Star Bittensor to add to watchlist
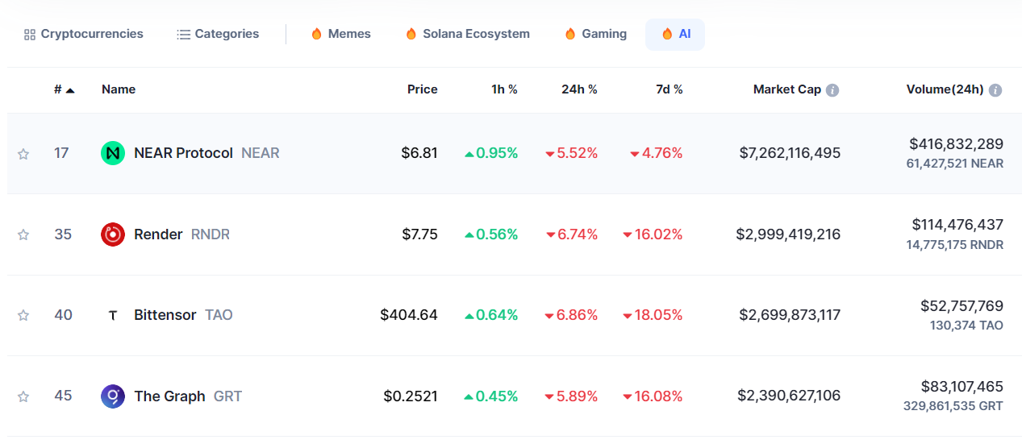This screenshot has width=1022, height=448. [x=23, y=315]
